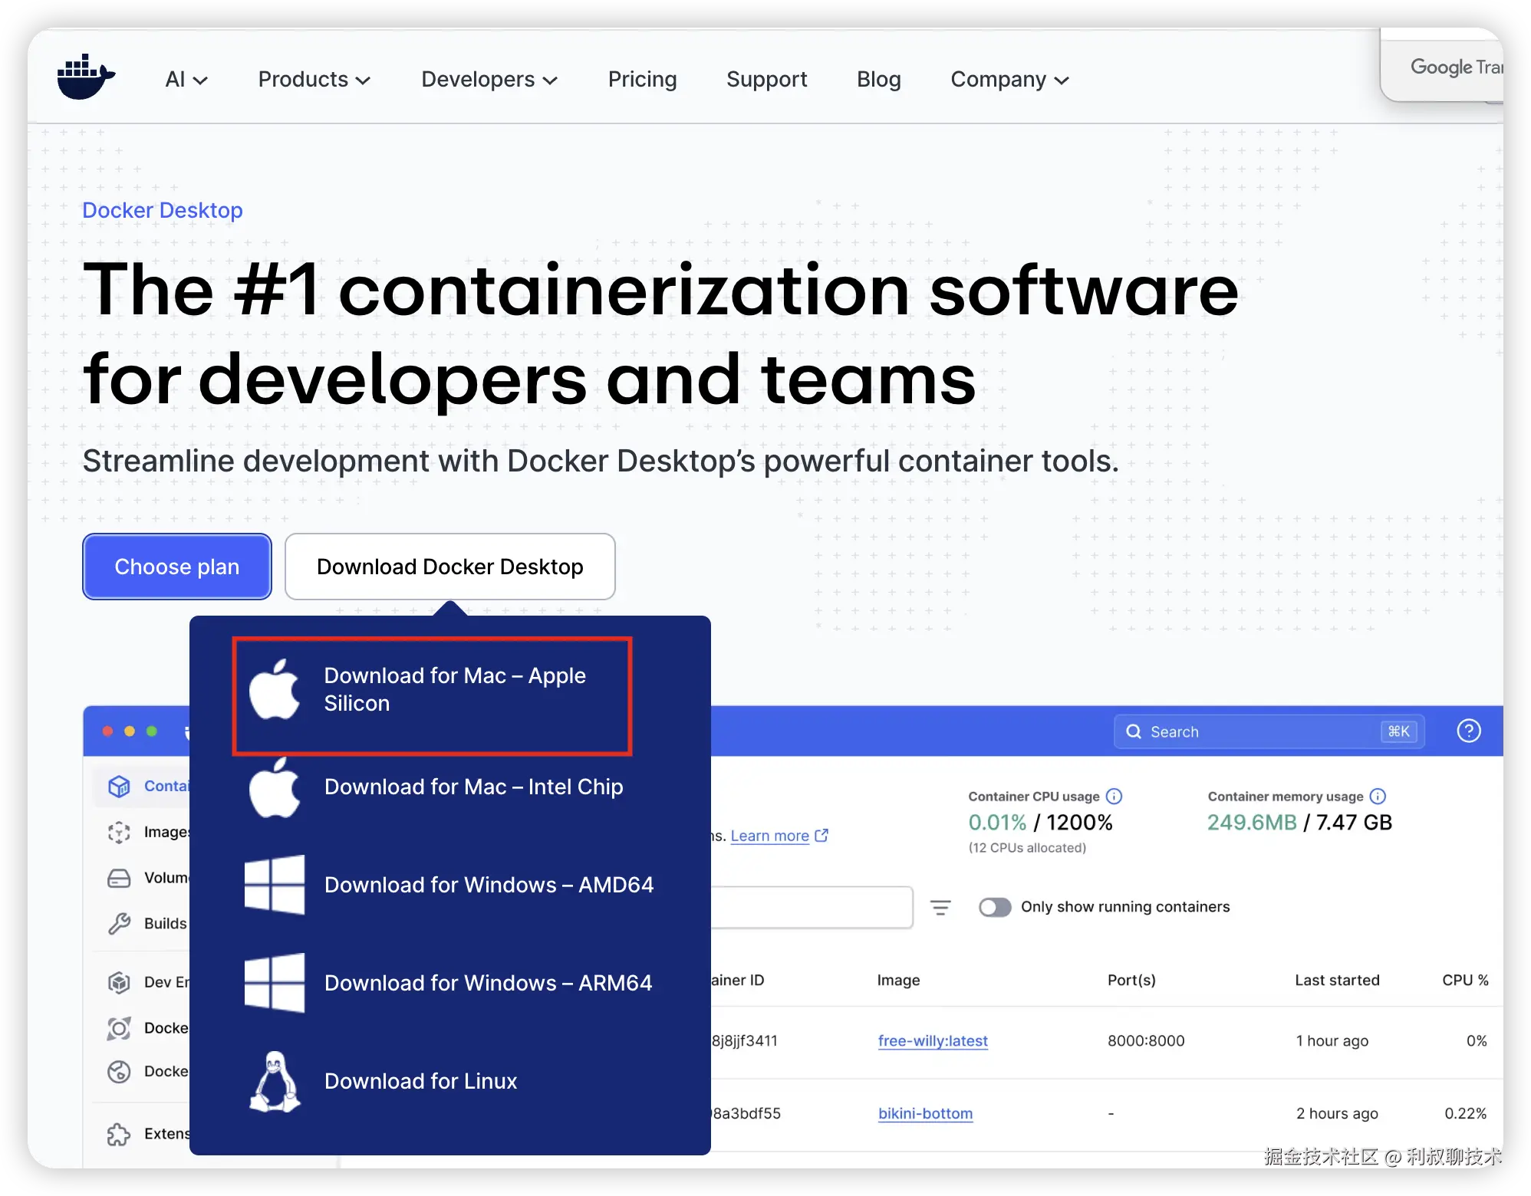Click the Docker whale logo
The image size is (1531, 1196).
(x=86, y=77)
